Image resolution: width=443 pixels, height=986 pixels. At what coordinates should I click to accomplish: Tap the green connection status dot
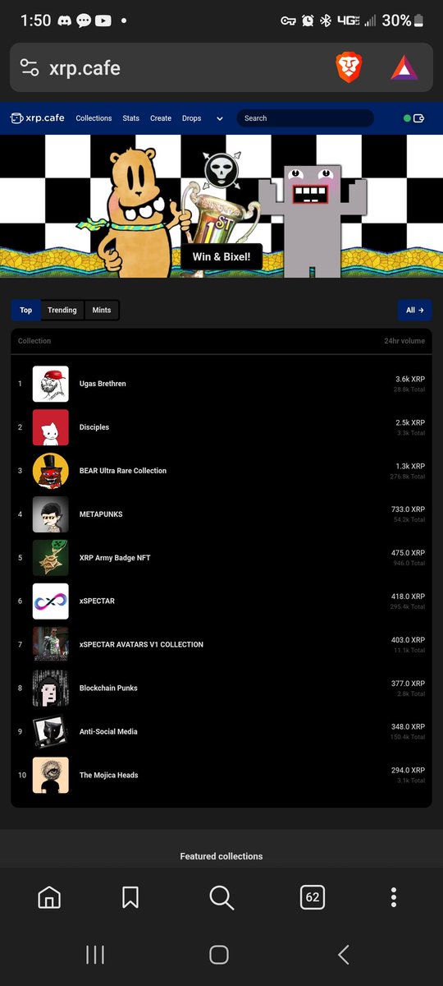tap(407, 118)
